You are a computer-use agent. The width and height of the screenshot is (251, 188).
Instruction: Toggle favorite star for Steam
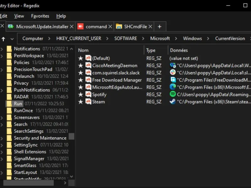[81, 102]
